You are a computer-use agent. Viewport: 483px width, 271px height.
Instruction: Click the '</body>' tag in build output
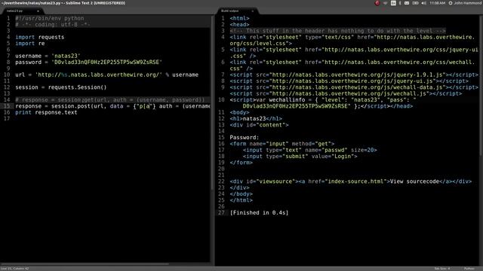241,194
